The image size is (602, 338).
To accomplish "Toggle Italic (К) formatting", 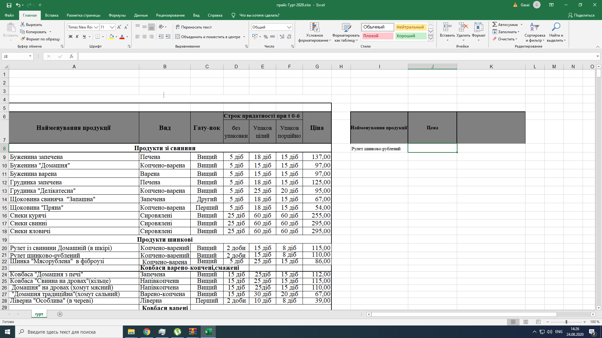I will 77,37.
